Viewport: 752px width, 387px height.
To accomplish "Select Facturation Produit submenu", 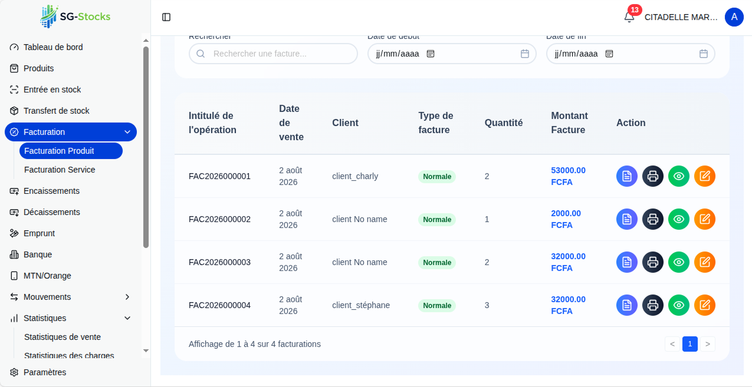I will tap(71, 151).
